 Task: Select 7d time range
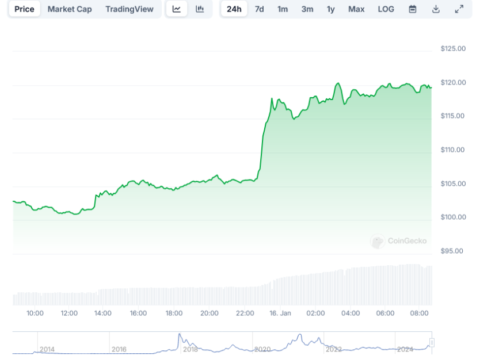pyautogui.click(x=260, y=9)
